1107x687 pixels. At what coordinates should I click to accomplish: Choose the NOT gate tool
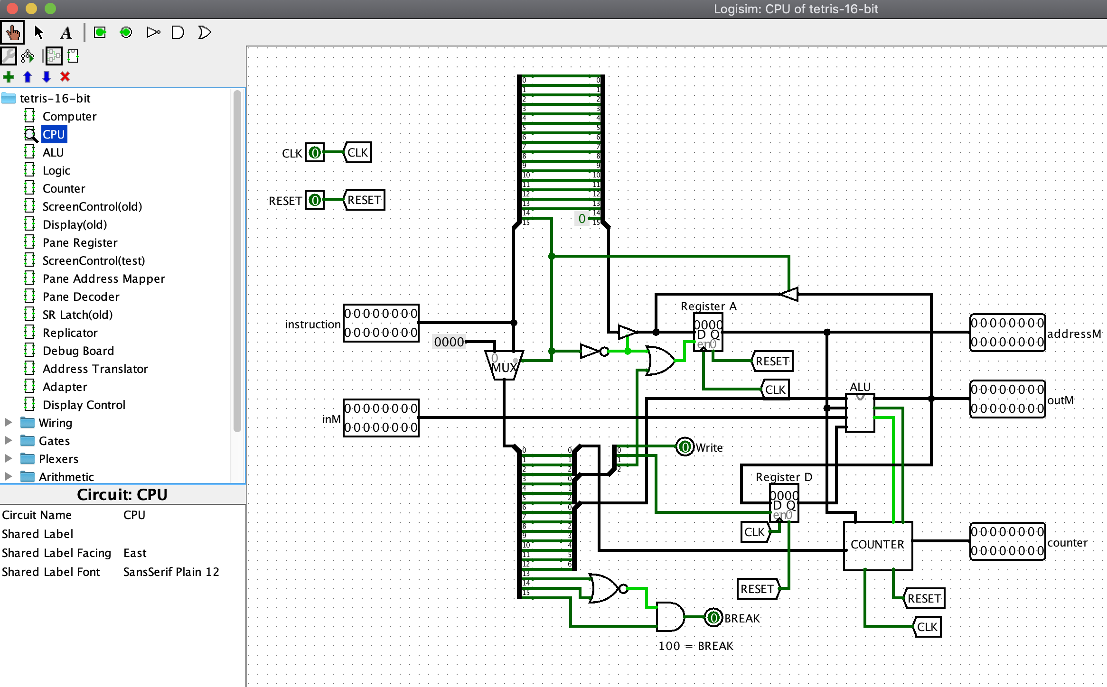click(153, 33)
